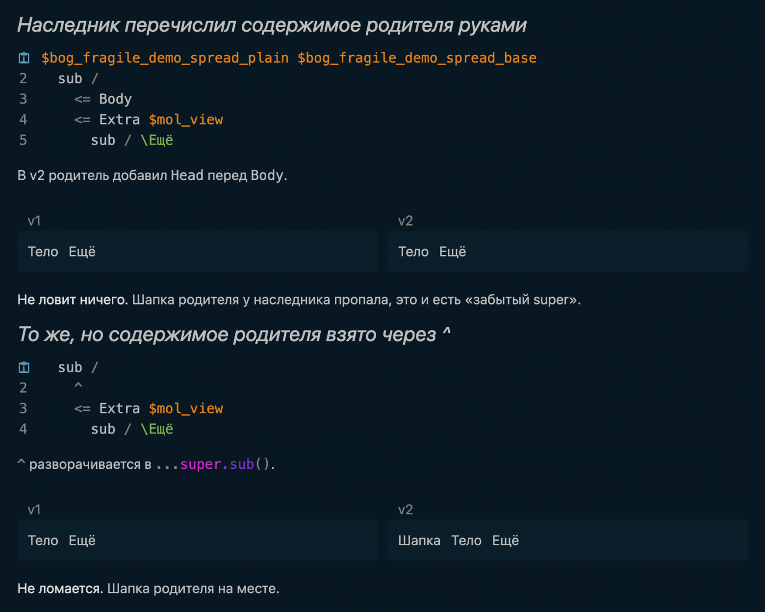Click line number 5 in the code
Image resolution: width=765 pixels, height=612 pixels.
(23, 140)
